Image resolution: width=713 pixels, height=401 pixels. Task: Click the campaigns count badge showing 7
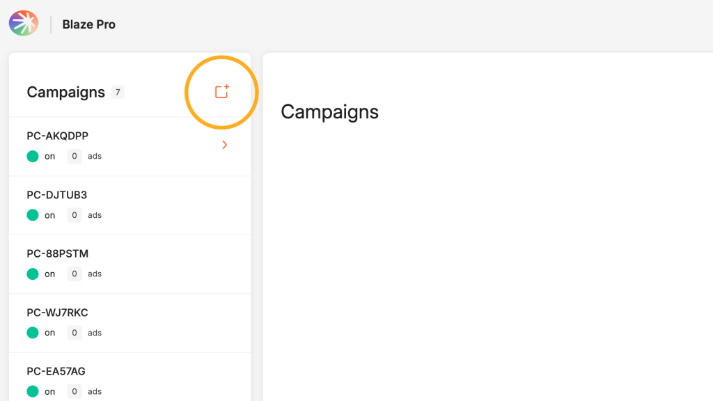[118, 93]
